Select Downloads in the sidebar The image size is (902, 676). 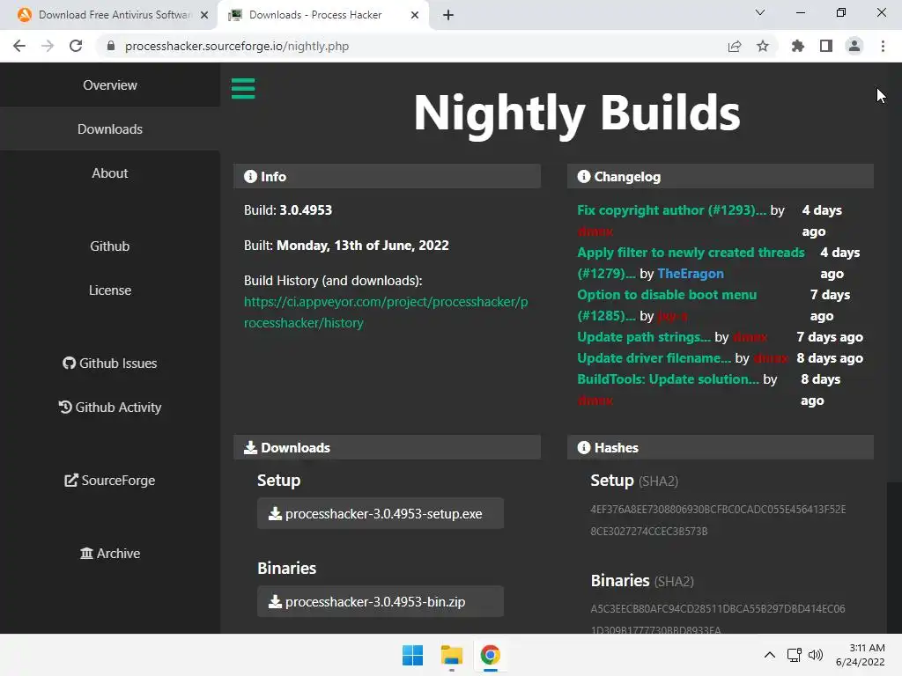(x=110, y=129)
